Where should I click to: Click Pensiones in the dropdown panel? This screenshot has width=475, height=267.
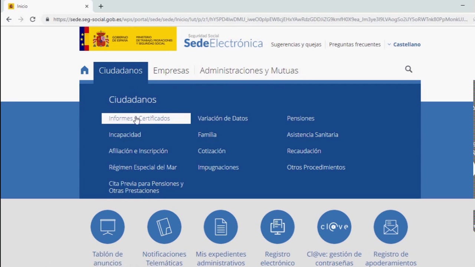301,118
